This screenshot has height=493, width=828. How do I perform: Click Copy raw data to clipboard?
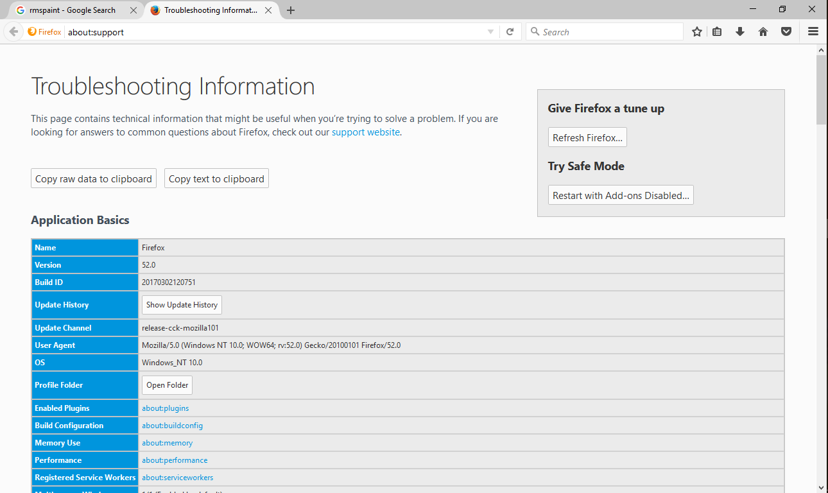coord(94,178)
